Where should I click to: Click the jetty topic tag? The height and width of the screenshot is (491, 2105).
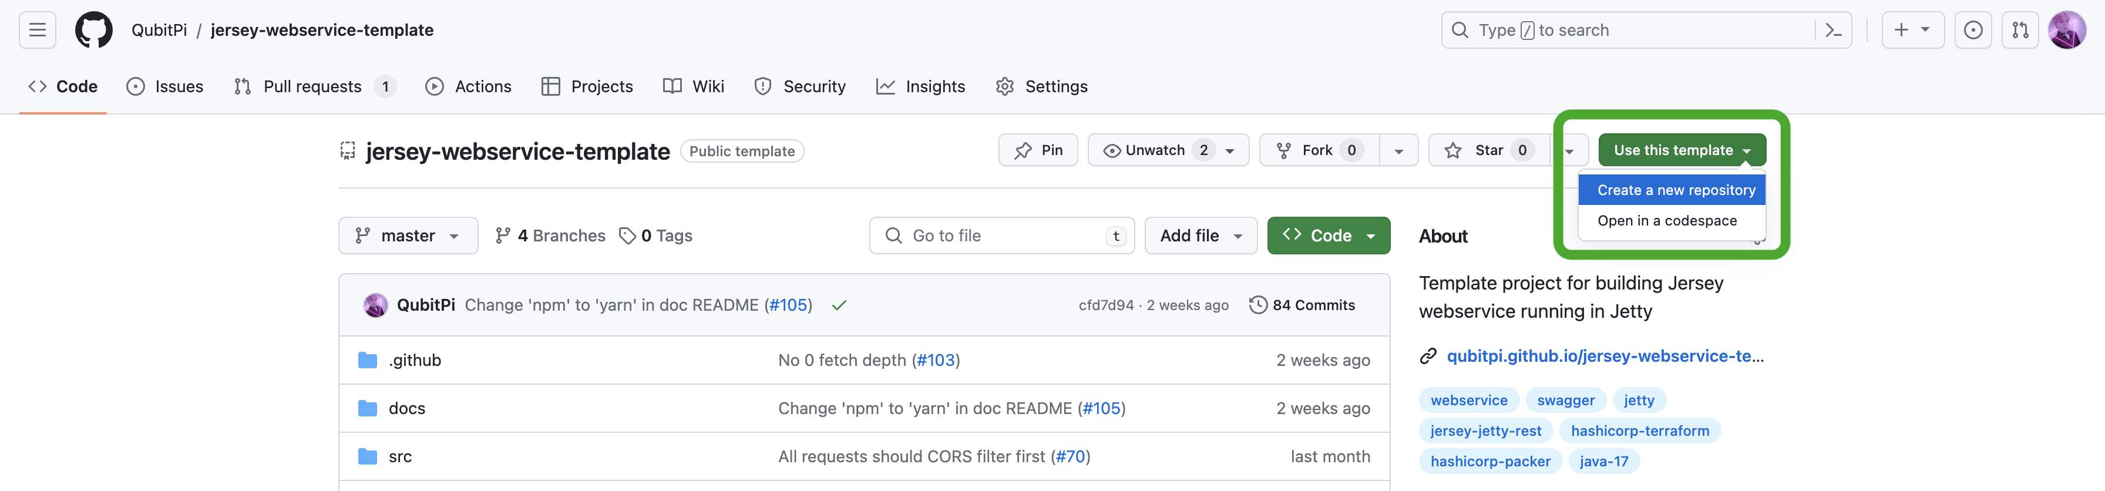[1639, 401]
